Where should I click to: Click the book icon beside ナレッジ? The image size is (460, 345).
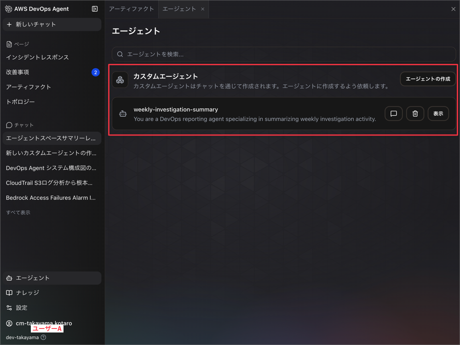[9, 293]
